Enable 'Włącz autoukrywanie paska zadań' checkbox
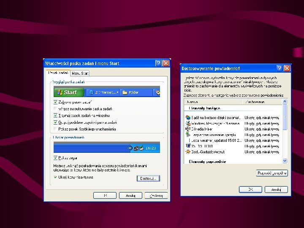 (x=55, y=109)
